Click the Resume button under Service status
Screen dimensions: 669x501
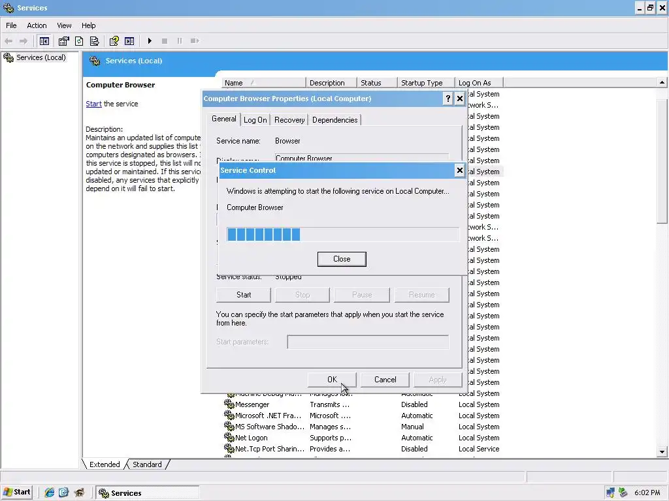(x=421, y=295)
